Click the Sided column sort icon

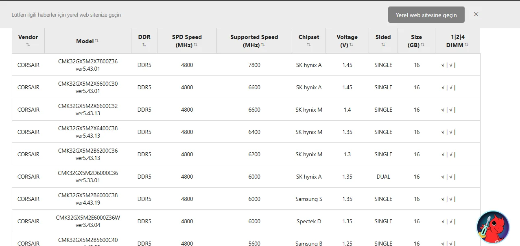pos(383,45)
